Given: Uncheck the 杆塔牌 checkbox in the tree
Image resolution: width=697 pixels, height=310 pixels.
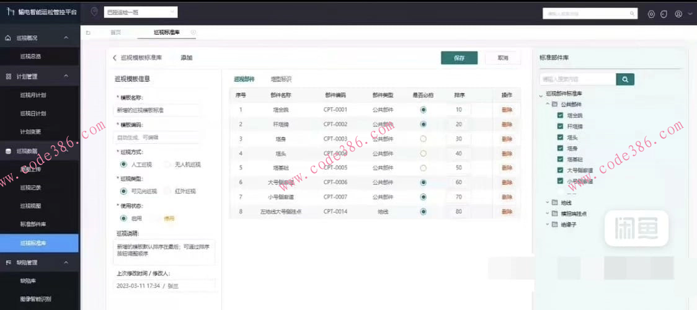Looking at the screenshot, I should (560, 126).
